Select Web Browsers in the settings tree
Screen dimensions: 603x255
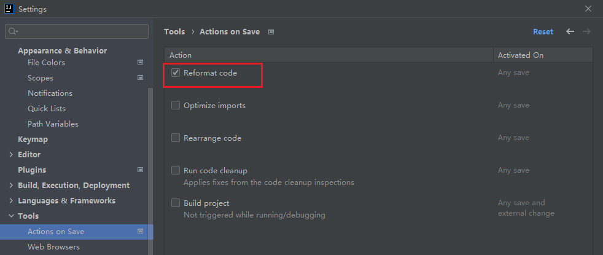(53, 247)
